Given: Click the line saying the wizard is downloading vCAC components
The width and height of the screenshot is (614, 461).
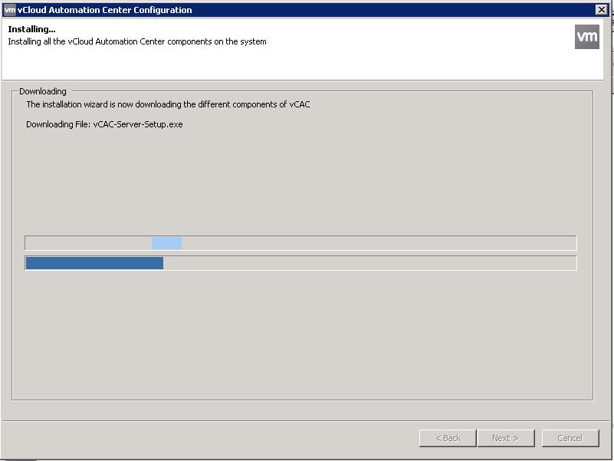Looking at the screenshot, I should click(168, 104).
